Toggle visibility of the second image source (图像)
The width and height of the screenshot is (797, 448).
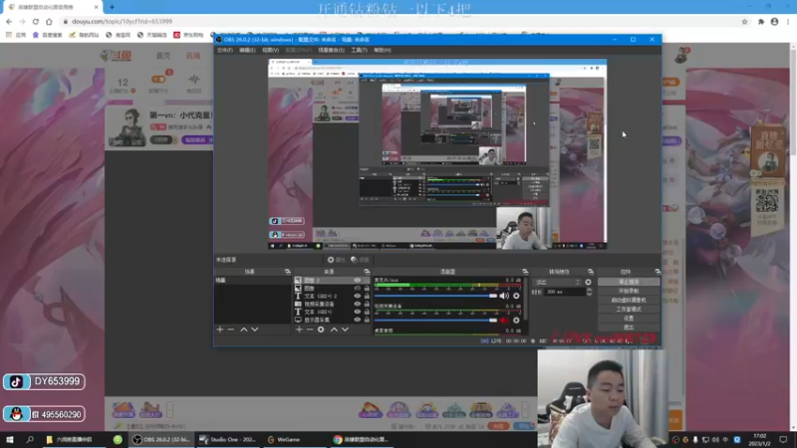coord(358,288)
